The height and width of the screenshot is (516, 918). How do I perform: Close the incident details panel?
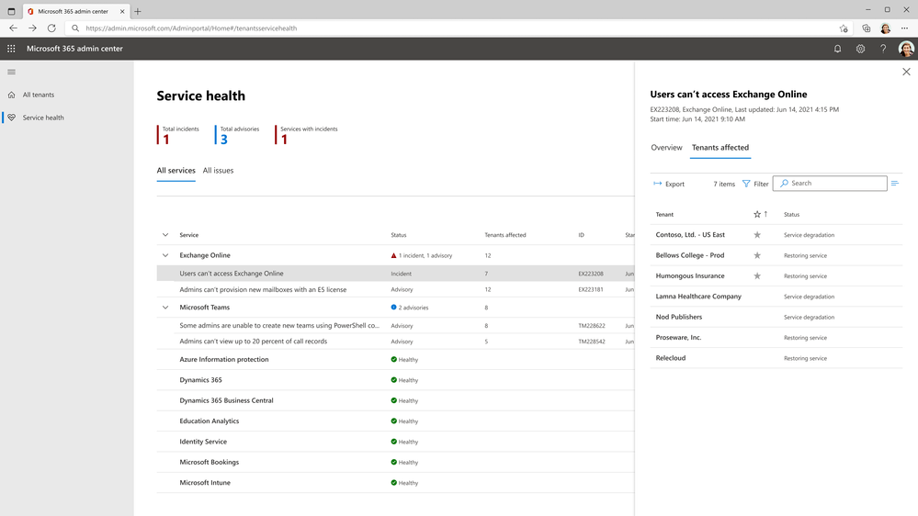[x=906, y=72]
